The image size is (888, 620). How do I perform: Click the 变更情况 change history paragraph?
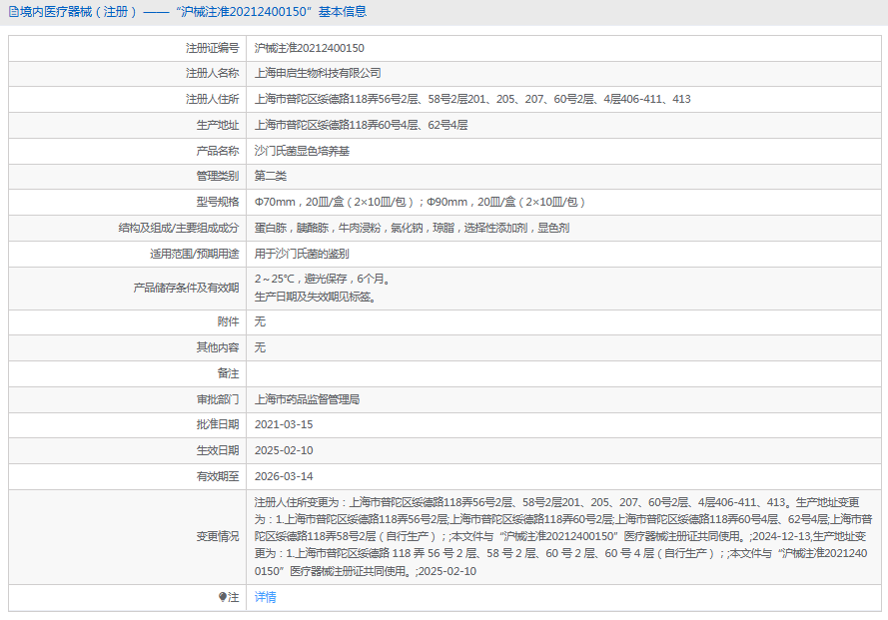click(x=563, y=537)
